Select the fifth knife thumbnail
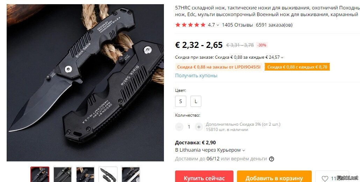360x182 pixels. (131, 174)
